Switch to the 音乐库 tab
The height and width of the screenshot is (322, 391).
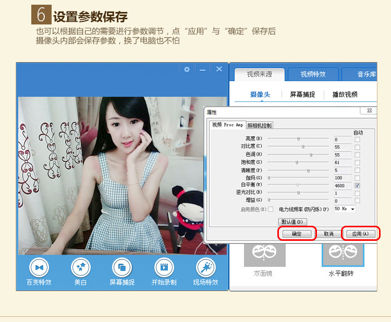coord(360,74)
